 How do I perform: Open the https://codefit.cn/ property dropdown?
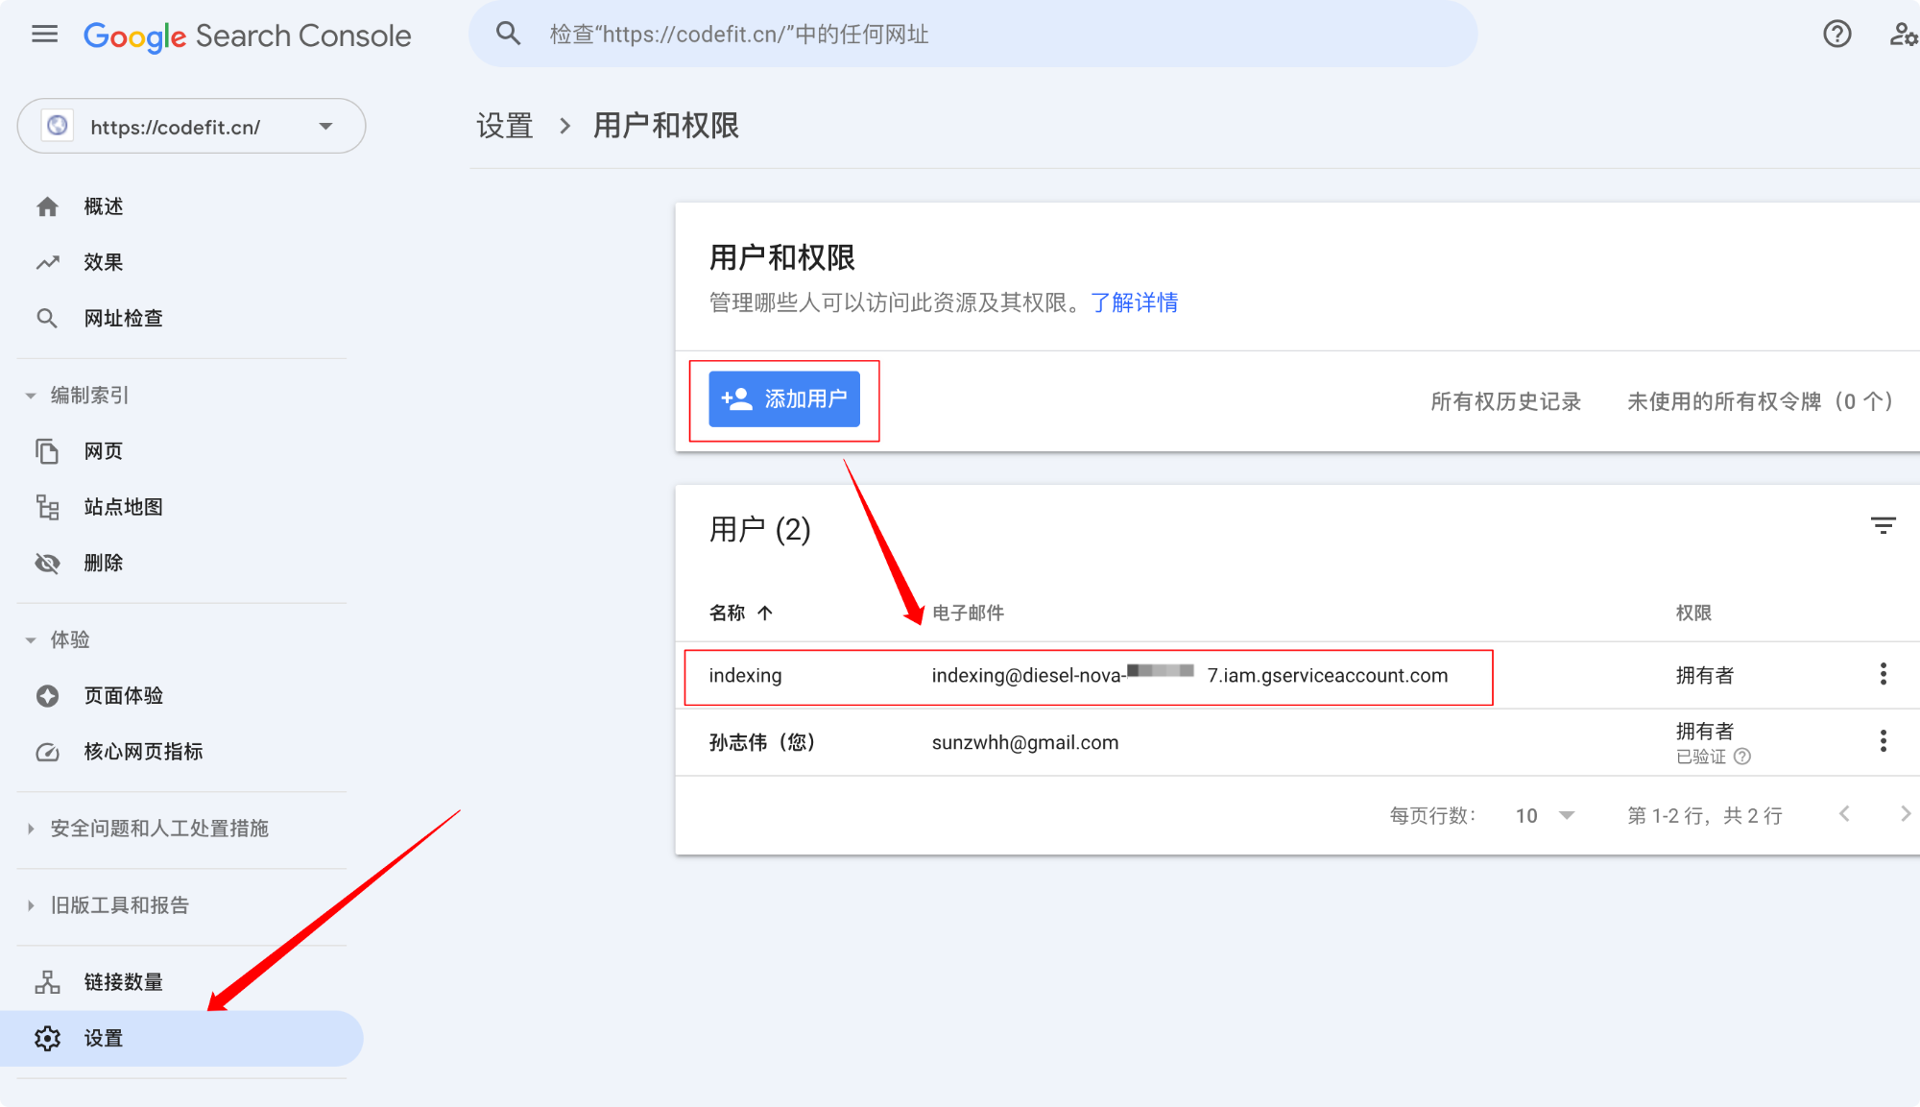191,126
